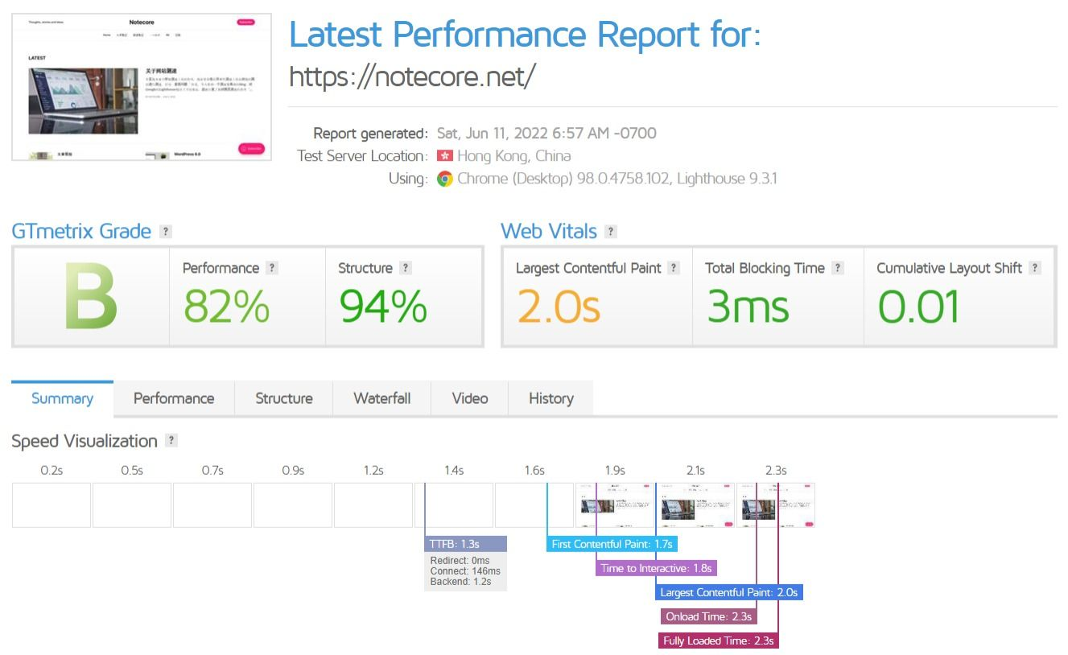
Task: Open the Structure tab
Action: (284, 398)
